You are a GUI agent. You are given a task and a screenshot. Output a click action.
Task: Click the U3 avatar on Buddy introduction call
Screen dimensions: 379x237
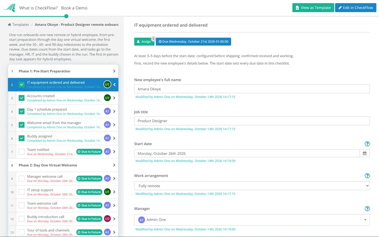pos(107,219)
